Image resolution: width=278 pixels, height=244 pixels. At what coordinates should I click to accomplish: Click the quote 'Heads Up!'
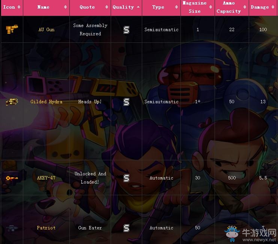coord(90,102)
